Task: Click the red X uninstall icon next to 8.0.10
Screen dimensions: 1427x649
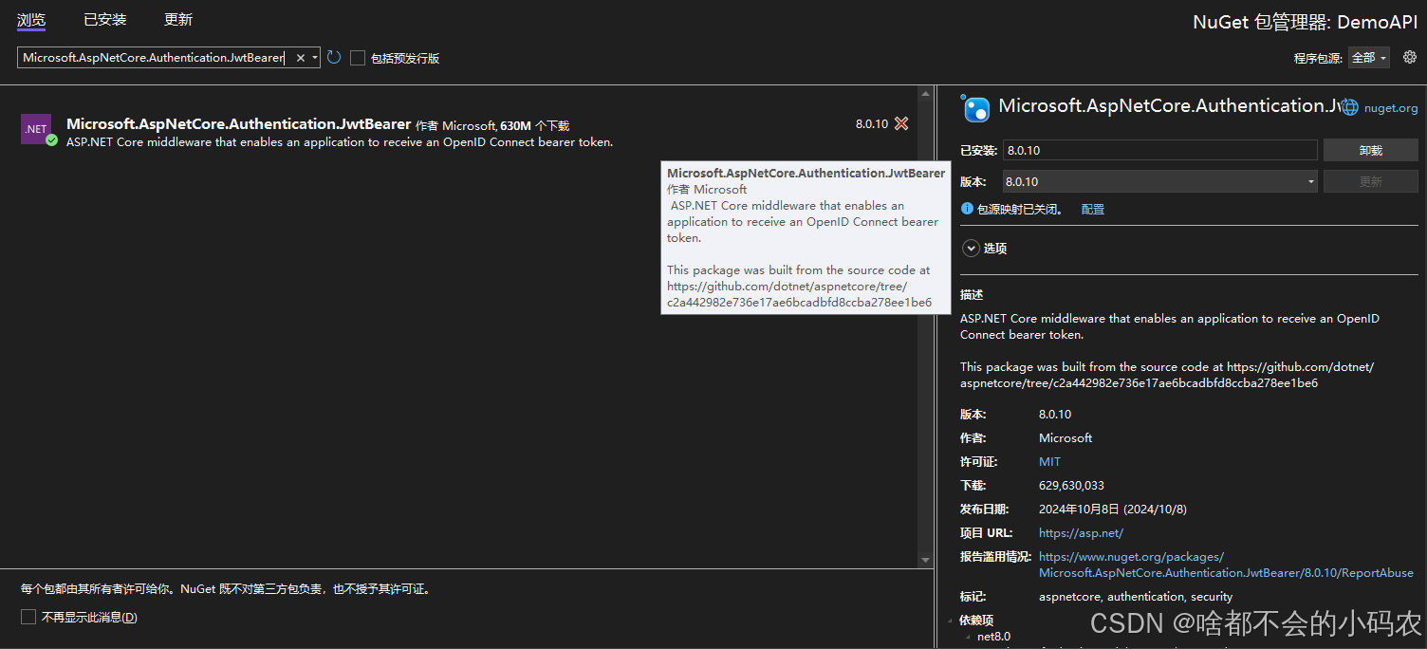Action: click(901, 123)
